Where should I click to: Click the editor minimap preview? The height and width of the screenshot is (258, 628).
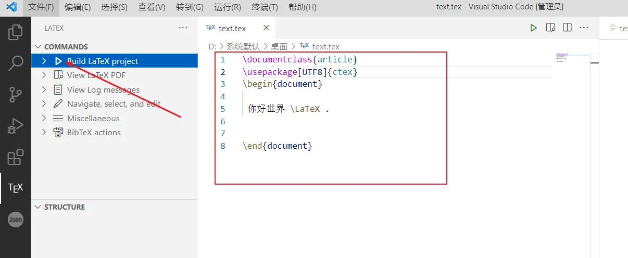(x=572, y=57)
